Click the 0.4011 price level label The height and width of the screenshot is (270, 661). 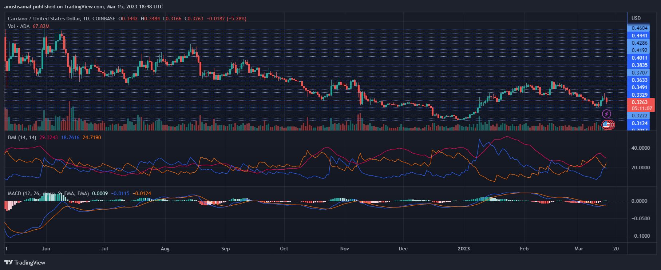point(640,58)
